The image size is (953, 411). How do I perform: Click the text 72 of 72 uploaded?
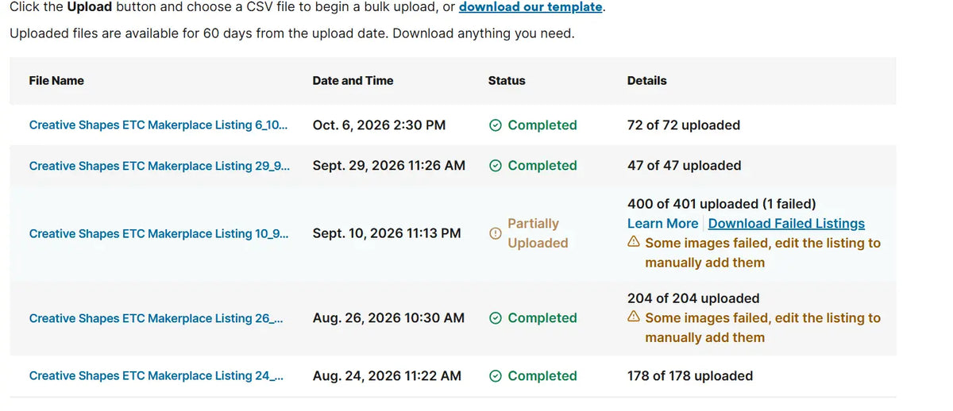684,125
